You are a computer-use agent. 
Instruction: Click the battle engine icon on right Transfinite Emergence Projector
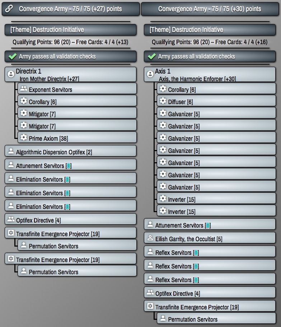150,306
